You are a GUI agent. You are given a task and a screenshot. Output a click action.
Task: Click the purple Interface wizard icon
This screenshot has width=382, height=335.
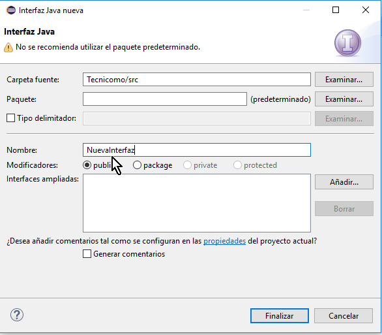pos(347,43)
